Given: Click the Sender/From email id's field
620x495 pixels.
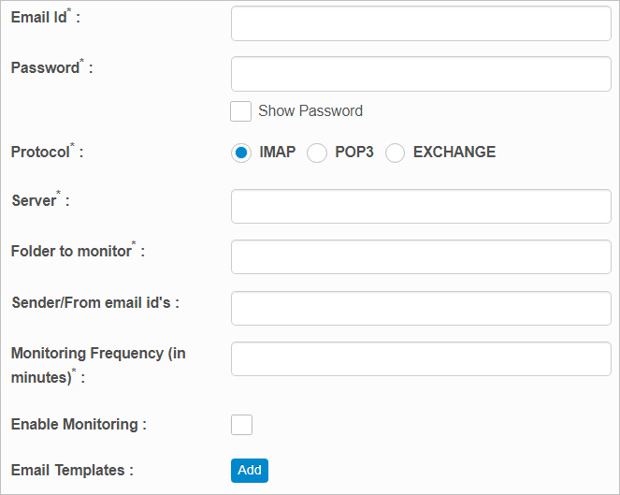Looking at the screenshot, I should point(421,308).
